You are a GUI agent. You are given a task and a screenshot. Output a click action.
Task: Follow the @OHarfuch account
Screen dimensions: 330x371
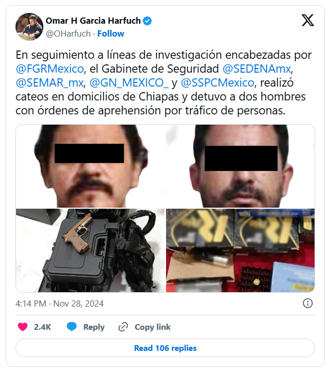pyautogui.click(x=111, y=33)
